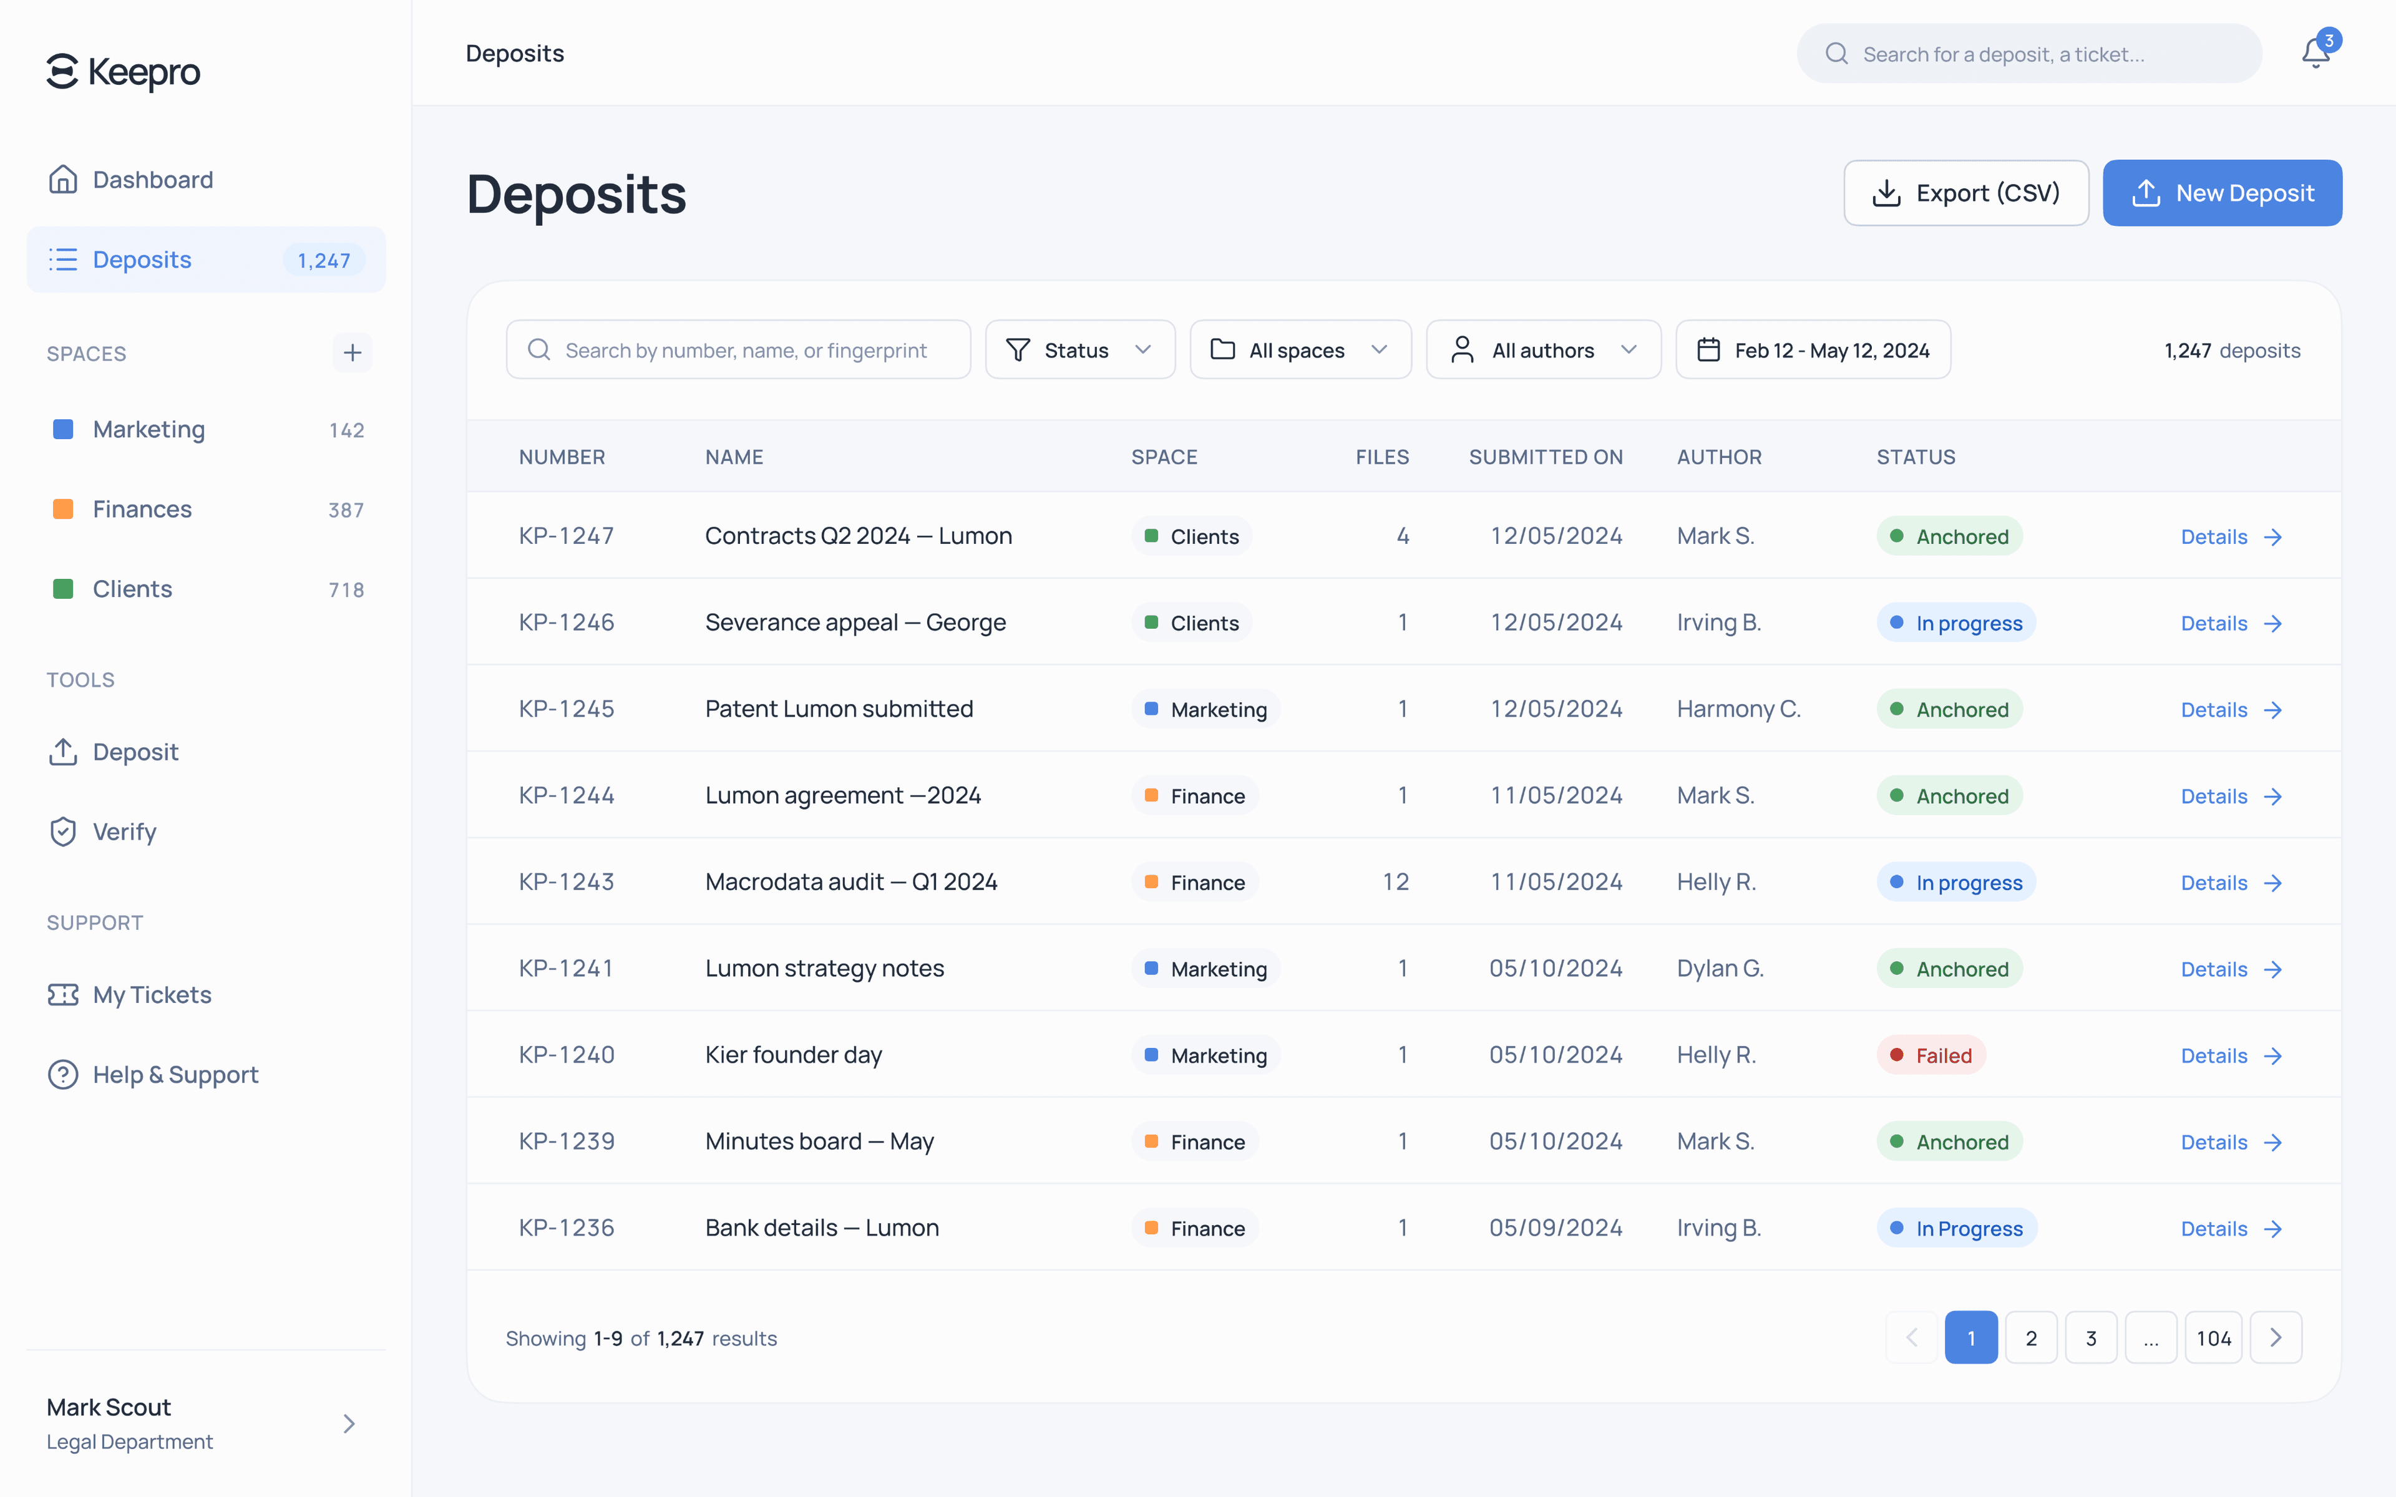The image size is (2396, 1497).
Task: Click the person icon on All authors
Action: [x=1463, y=349]
